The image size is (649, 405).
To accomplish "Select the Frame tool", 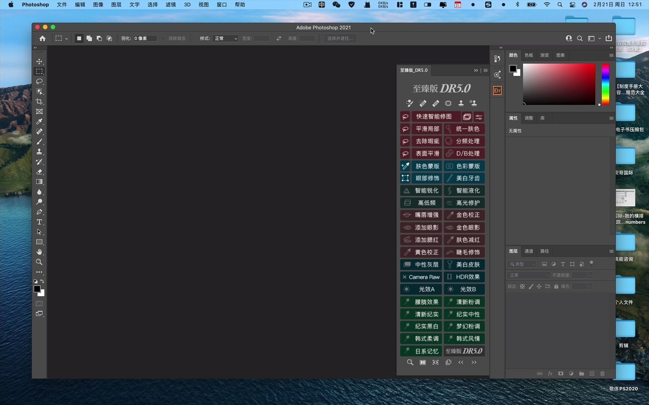I will tap(39, 112).
